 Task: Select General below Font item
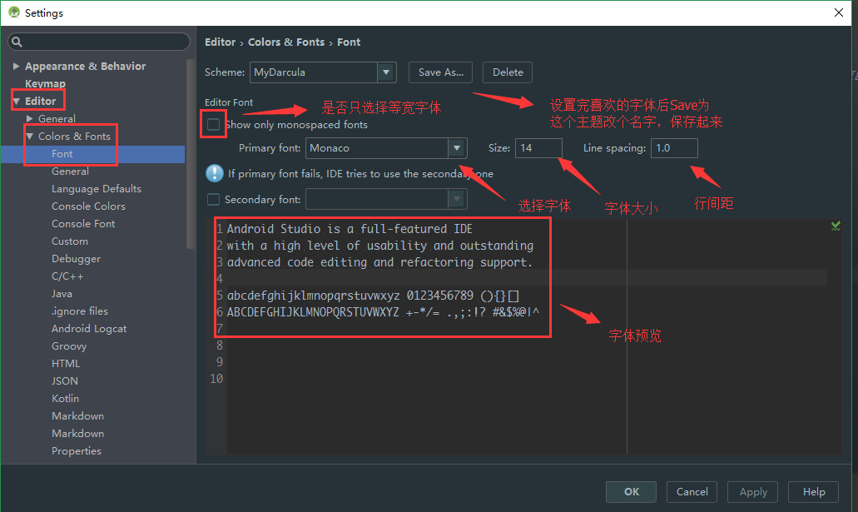pyautogui.click(x=70, y=171)
